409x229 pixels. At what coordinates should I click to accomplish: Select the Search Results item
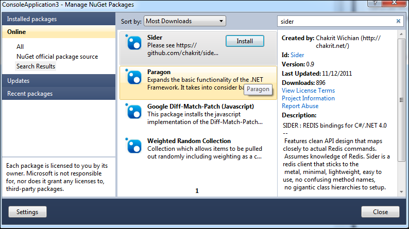tap(36, 66)
